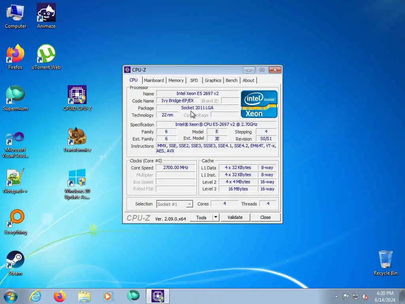Viewport: 405px width, 304px height.
Task: Click the empty Multiplier field
Action: [x=176, y=175]
